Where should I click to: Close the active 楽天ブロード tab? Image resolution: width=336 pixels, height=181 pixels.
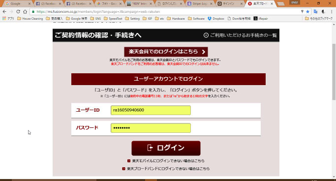pyautogui.click(x=272, y=3)
